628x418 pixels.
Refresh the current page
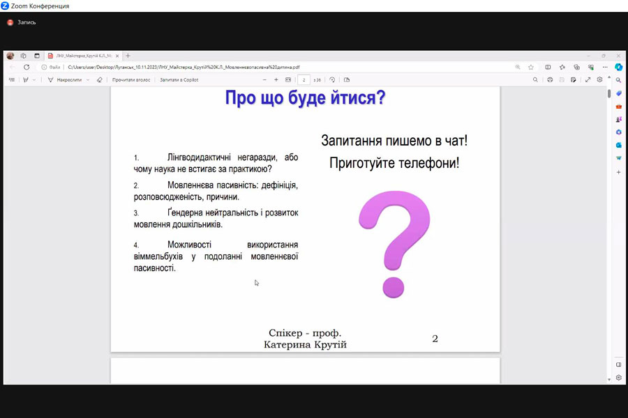27,68
